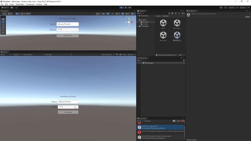The width and height of the screenshot is (251, 141).
Task: Open the Scene draw mode dropdown
Action: click(98, 14)
